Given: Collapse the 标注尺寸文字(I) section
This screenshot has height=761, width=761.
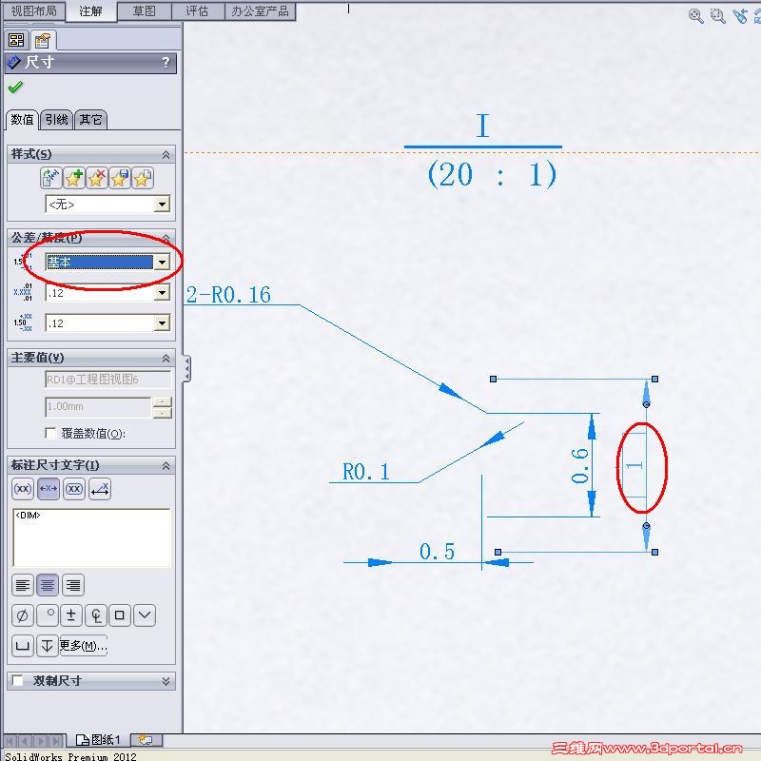Looking at the screenshot, I should click(166, 465).
